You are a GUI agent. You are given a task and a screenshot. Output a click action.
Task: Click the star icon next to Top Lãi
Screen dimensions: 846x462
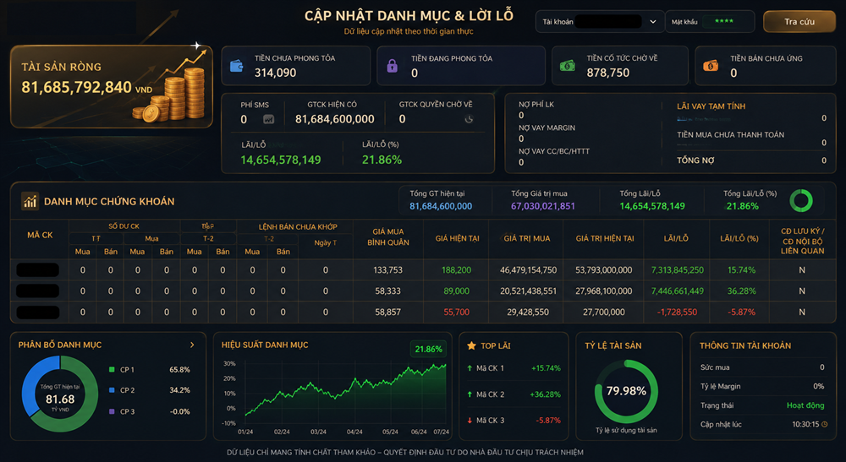tap(471, 345)
